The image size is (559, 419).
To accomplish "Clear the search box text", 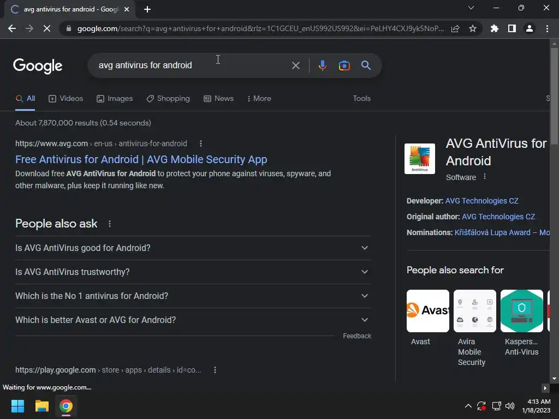I will tap(295, 65).
